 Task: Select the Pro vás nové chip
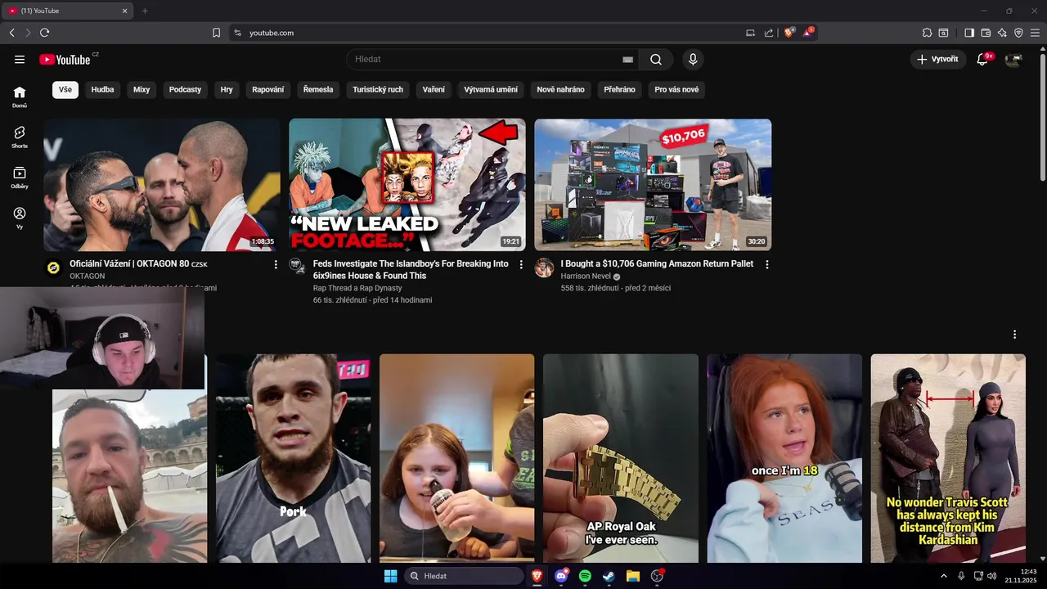[676, 89]
